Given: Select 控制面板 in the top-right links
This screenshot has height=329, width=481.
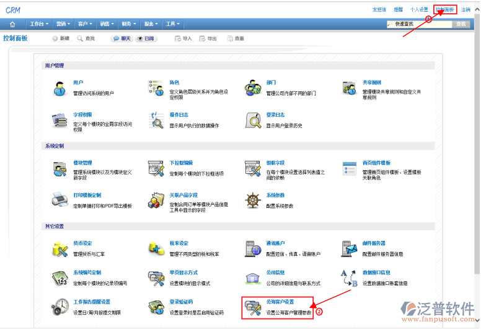Looking at the screenshot, I should point(445,10).
